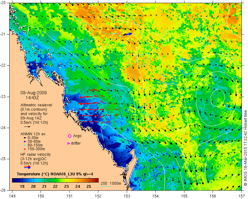Click the 149 longitude axis label
Screen dimensions: 248x199
[x=12, y=196]
